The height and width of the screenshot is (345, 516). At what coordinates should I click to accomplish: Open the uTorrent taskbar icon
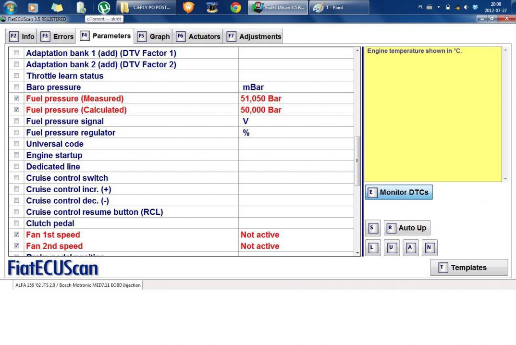tap(104, 7)
